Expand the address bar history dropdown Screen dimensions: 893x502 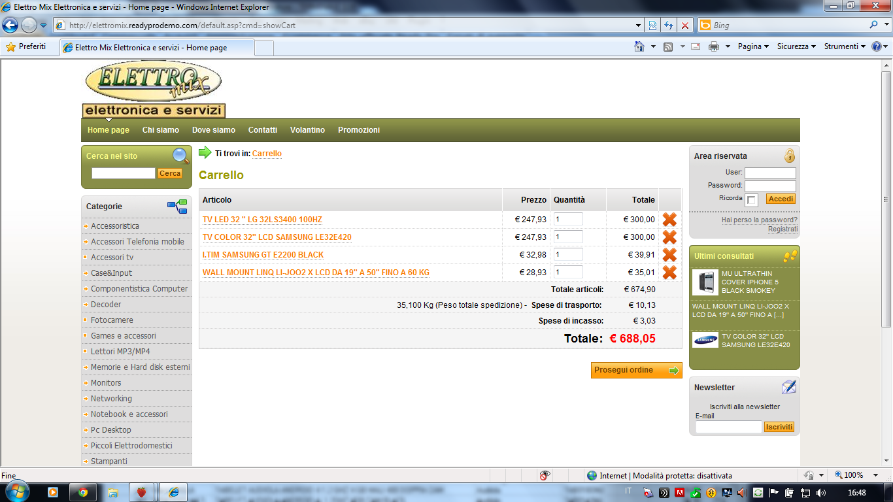click(x=639, y=25)
